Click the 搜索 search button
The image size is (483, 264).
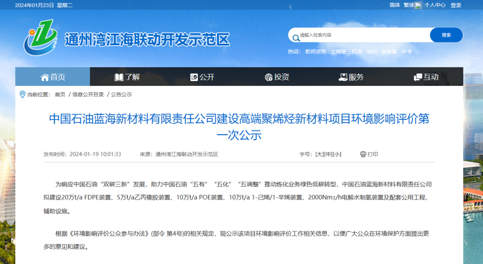(x=446, y=35)
